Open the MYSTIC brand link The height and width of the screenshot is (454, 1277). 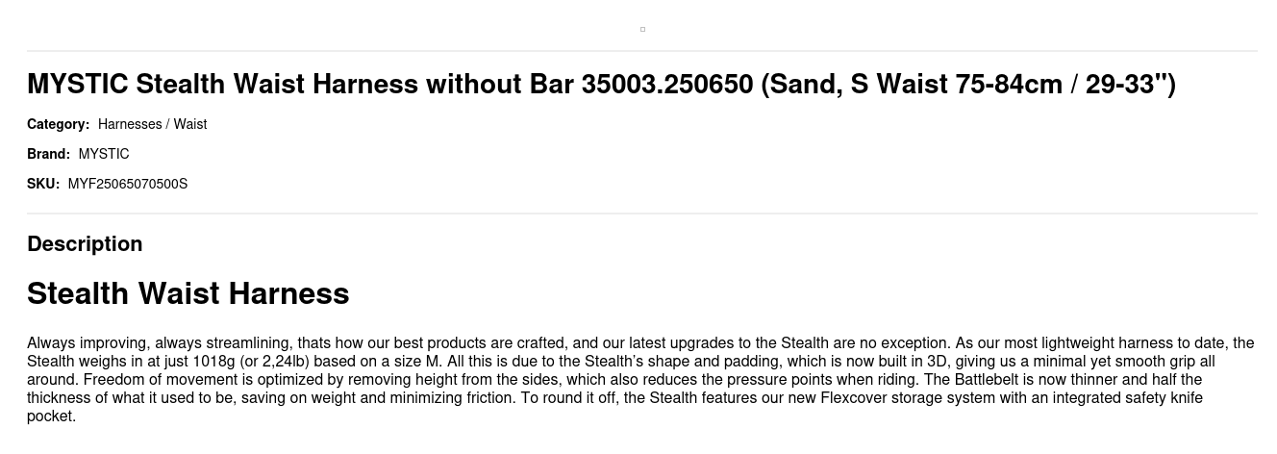point(104,154)
